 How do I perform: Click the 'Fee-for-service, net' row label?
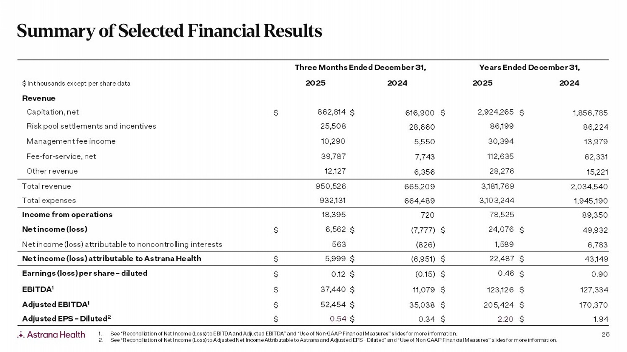point(61,156)
